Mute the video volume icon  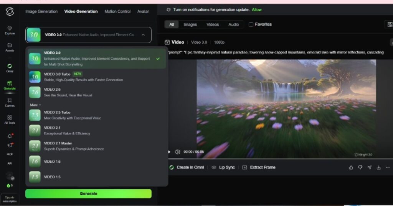(177, 152)
